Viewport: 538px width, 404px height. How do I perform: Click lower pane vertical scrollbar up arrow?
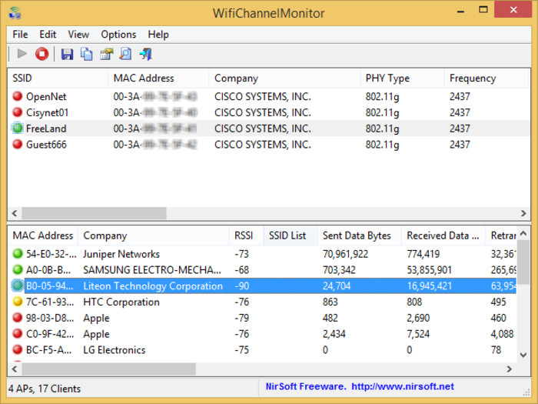[x=523, y=234]
